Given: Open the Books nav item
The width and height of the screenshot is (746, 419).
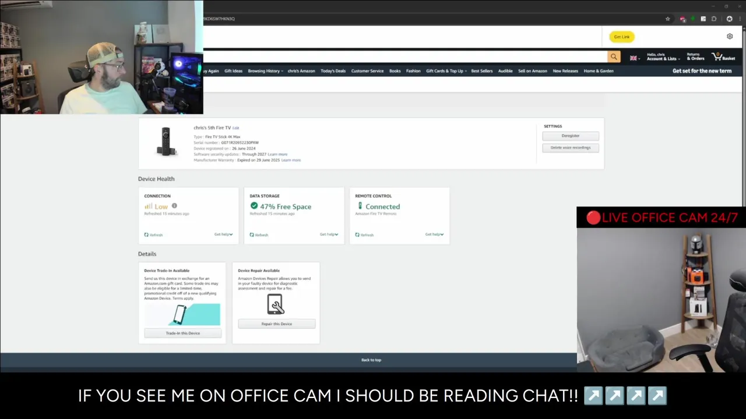Looking at the screenshot, I should 395,71.
